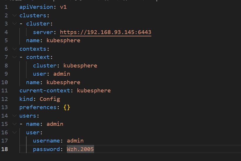Click the preferences key

(38, 107)
